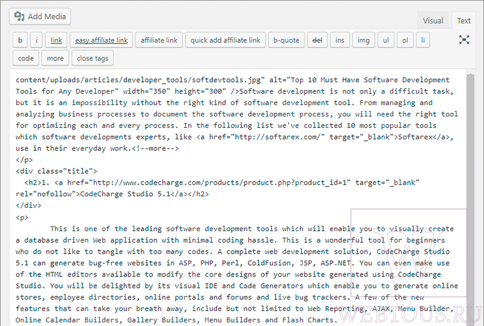The image size is (484, 326).
Task: Select the Text editor tab
Action: [x=463, y=21]
